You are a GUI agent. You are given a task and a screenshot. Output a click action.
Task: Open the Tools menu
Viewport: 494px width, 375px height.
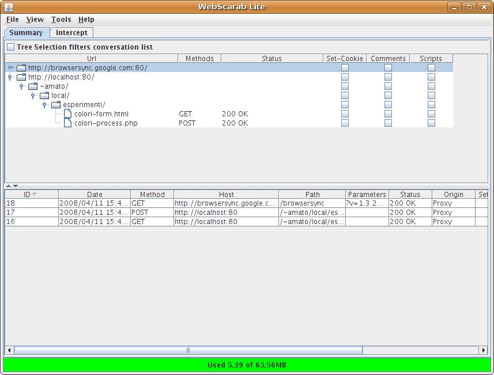pyautogui.click(x=61, y=20)
